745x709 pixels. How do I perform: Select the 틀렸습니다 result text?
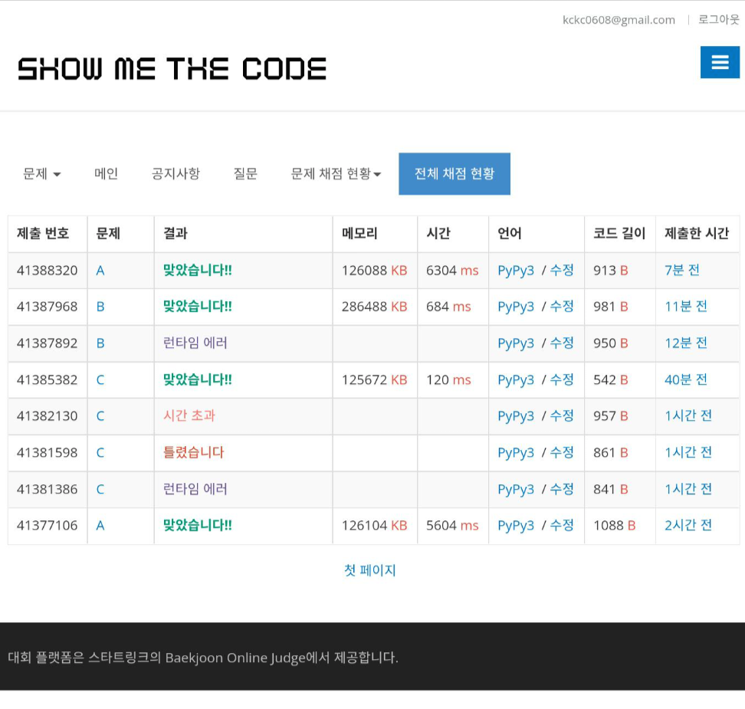click(193, 452)
